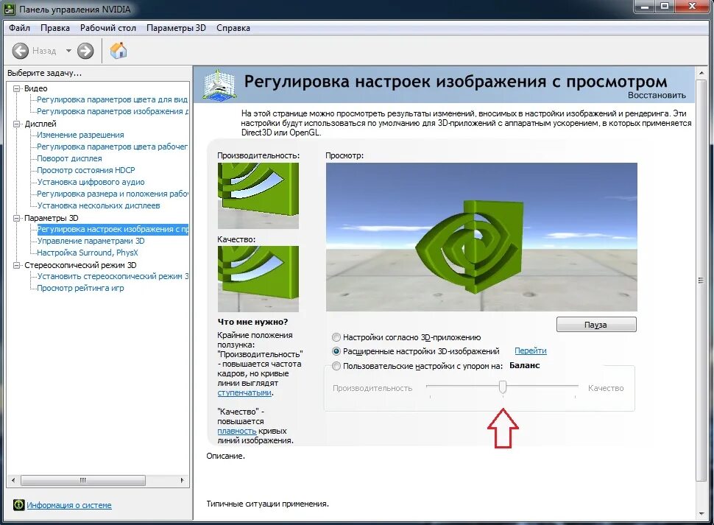Click the main panel scroll-down arrow
714x525 pixels.
(x=701, y=514)
